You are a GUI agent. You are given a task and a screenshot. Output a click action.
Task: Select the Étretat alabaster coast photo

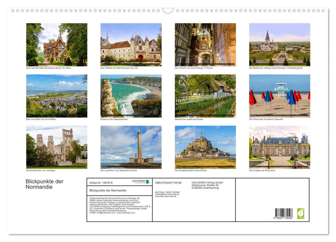tap(131, 96)
